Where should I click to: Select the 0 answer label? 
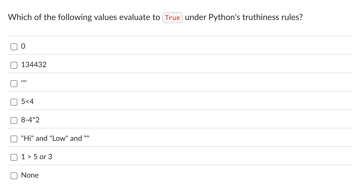[23, 46]
